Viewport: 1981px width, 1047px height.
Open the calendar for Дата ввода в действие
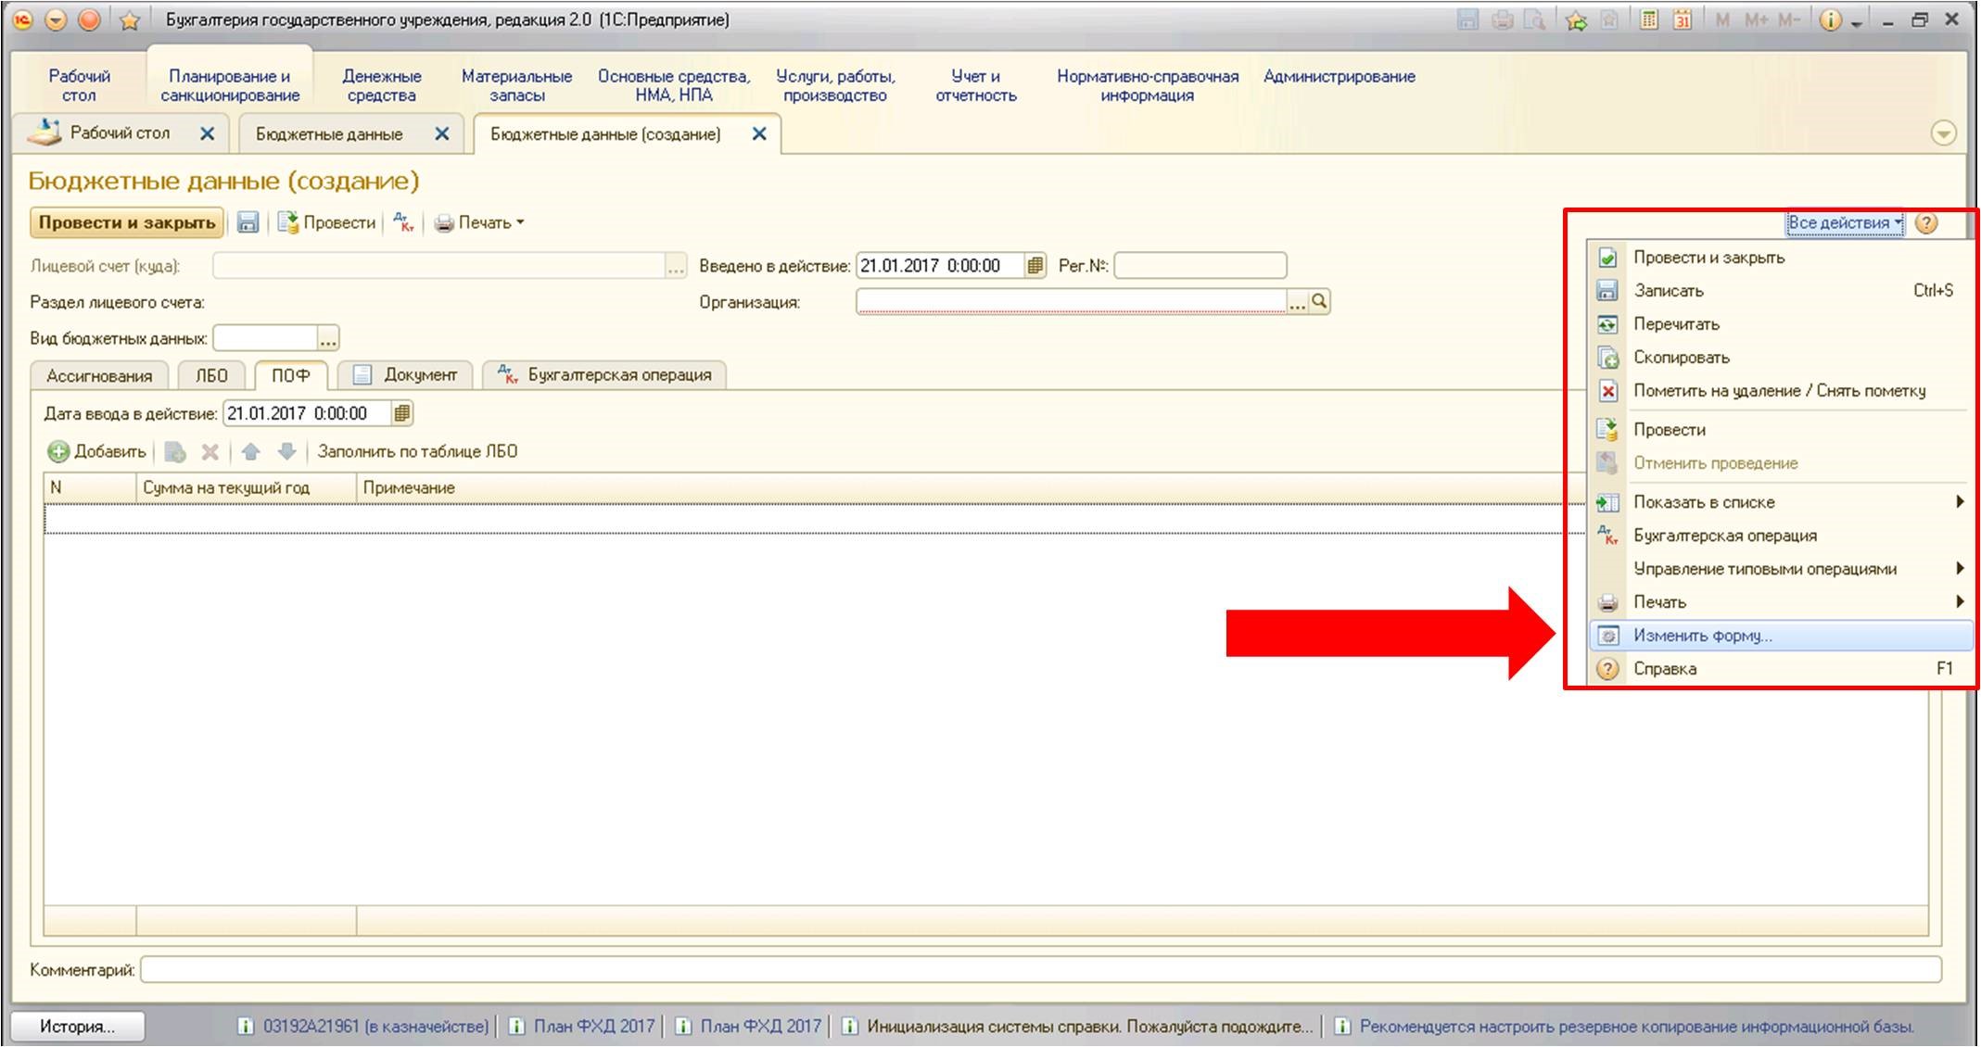(x=401, y=413)
